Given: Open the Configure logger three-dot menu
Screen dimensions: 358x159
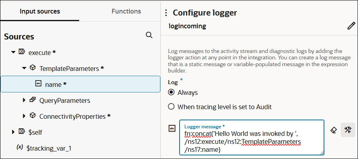Looking at the screenshot, I should pos(166,13).
